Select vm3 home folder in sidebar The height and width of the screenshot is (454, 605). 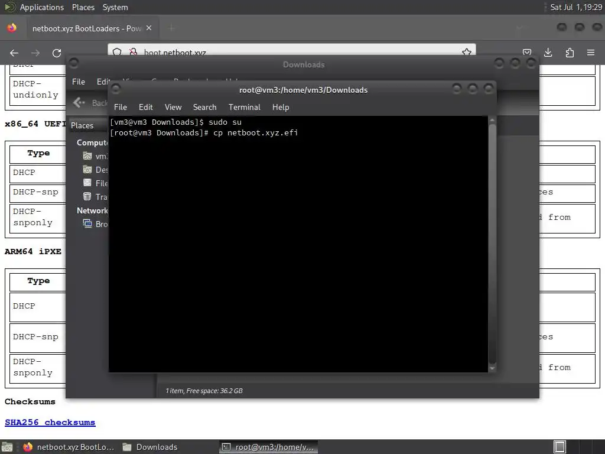pyautogui.click(x=96, y=156)
